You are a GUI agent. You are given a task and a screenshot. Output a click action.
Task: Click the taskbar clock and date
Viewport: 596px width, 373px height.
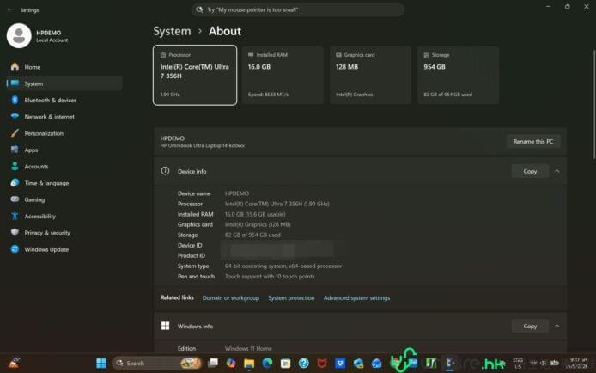click(x=577, y=363)
